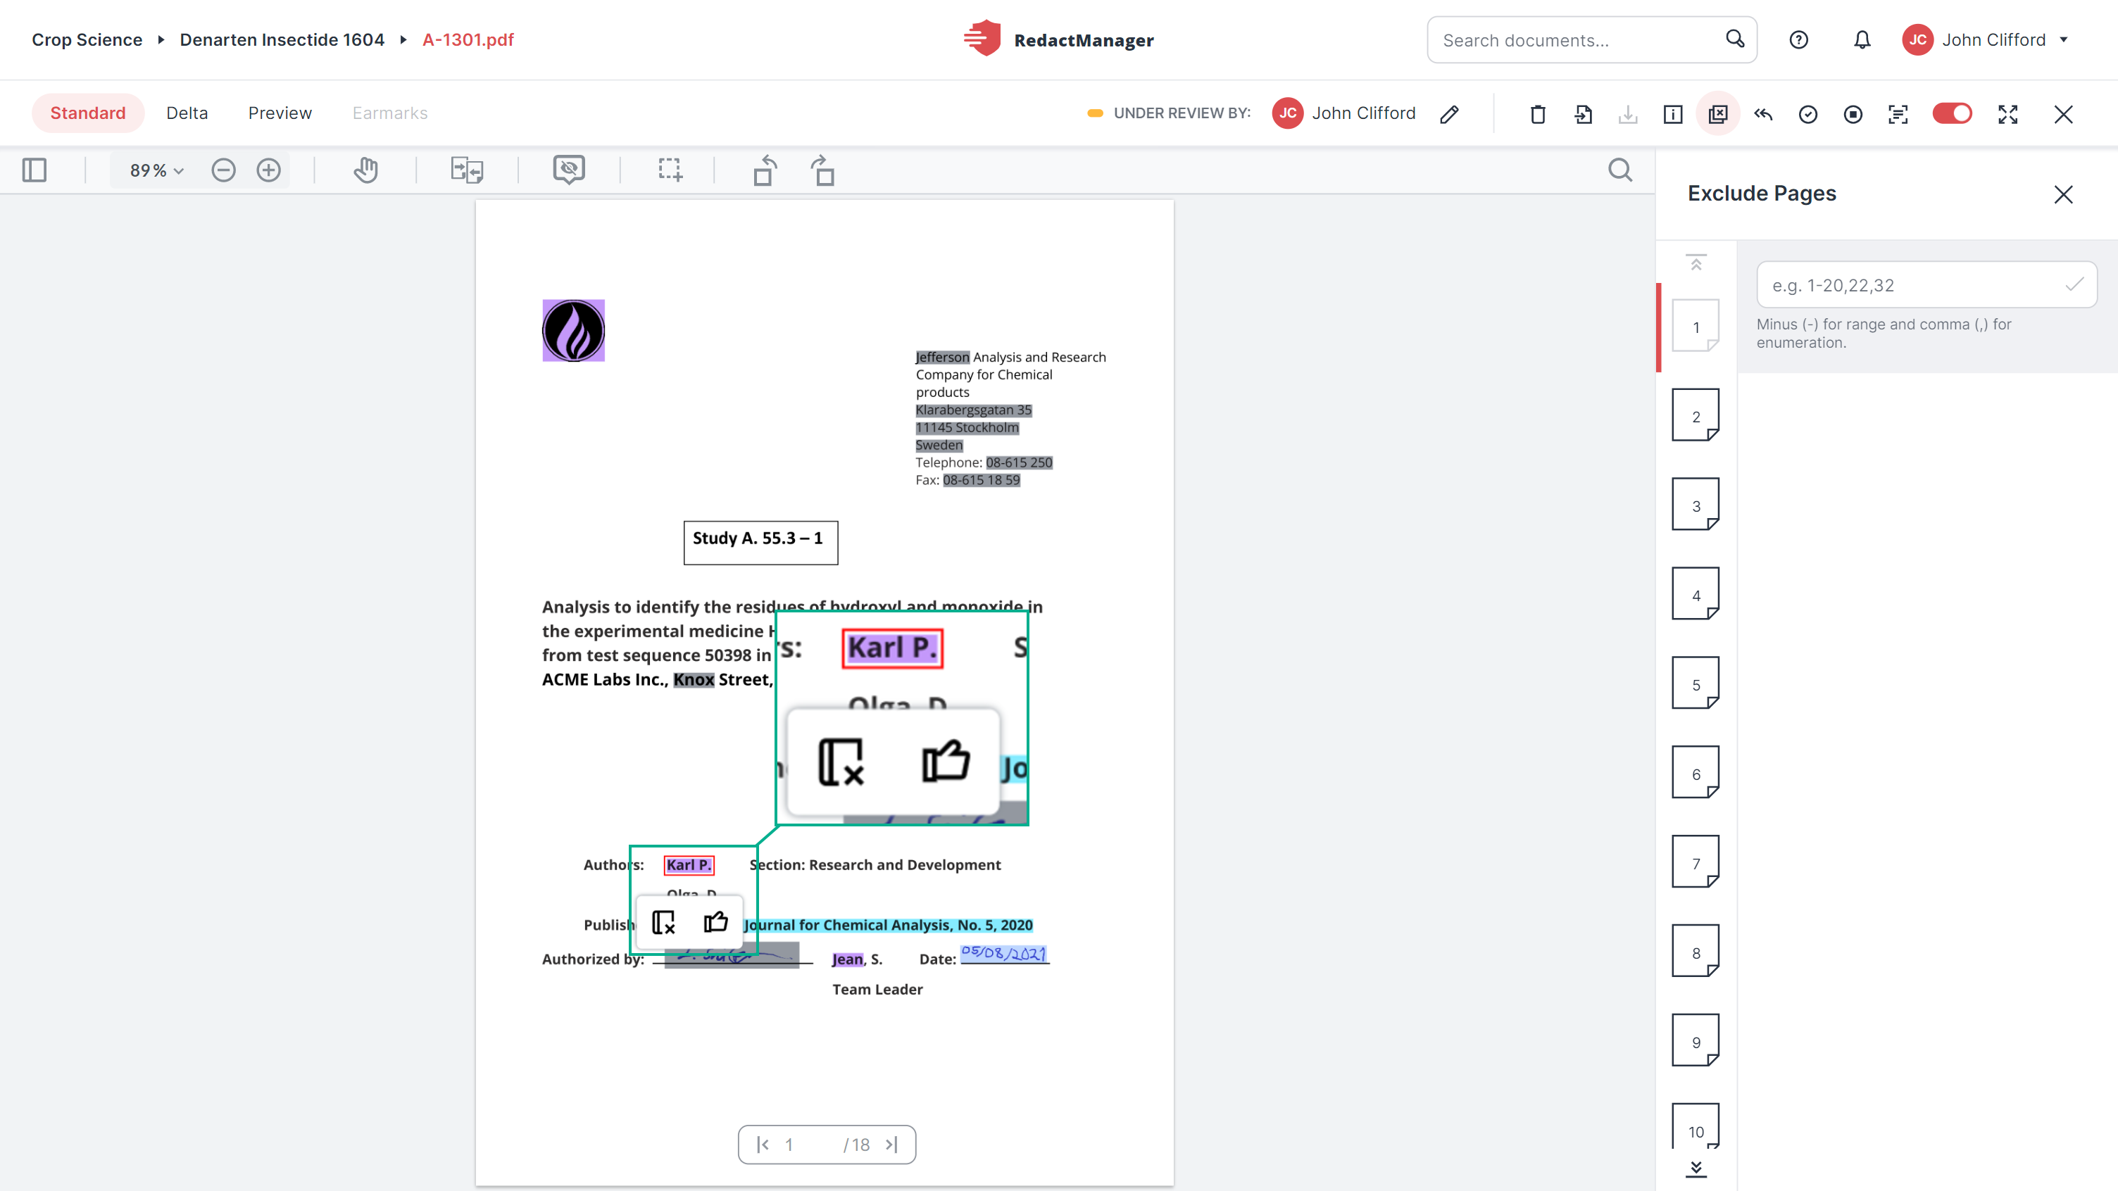Switch to the Preview tab
Screen dimensions: 2118x1191
280,113
